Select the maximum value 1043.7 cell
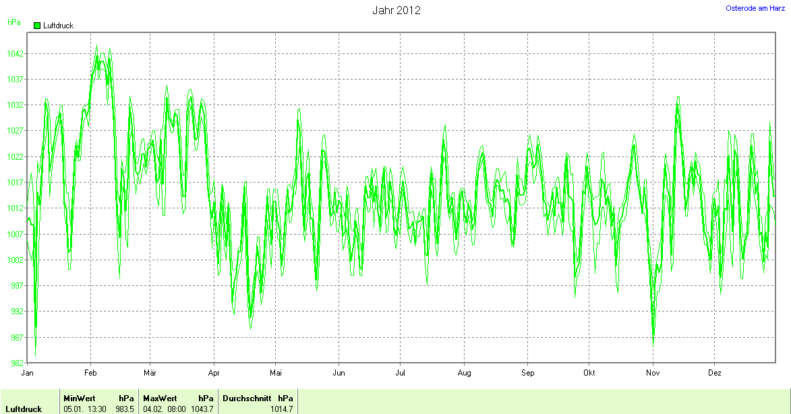The height and width of the screenshot is (414, 791). (202, 409)
